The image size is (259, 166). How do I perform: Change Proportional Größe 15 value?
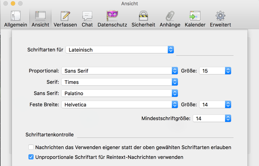[x=215, y=71]
